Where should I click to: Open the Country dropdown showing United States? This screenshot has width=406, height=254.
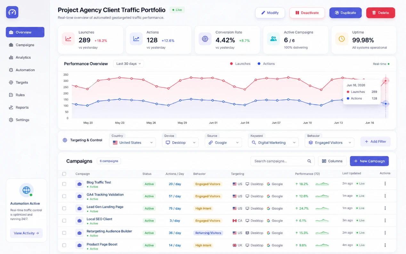point(133,143)
